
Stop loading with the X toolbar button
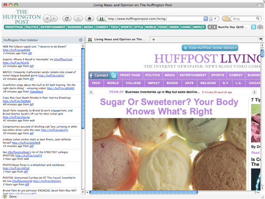coord(78,18)
